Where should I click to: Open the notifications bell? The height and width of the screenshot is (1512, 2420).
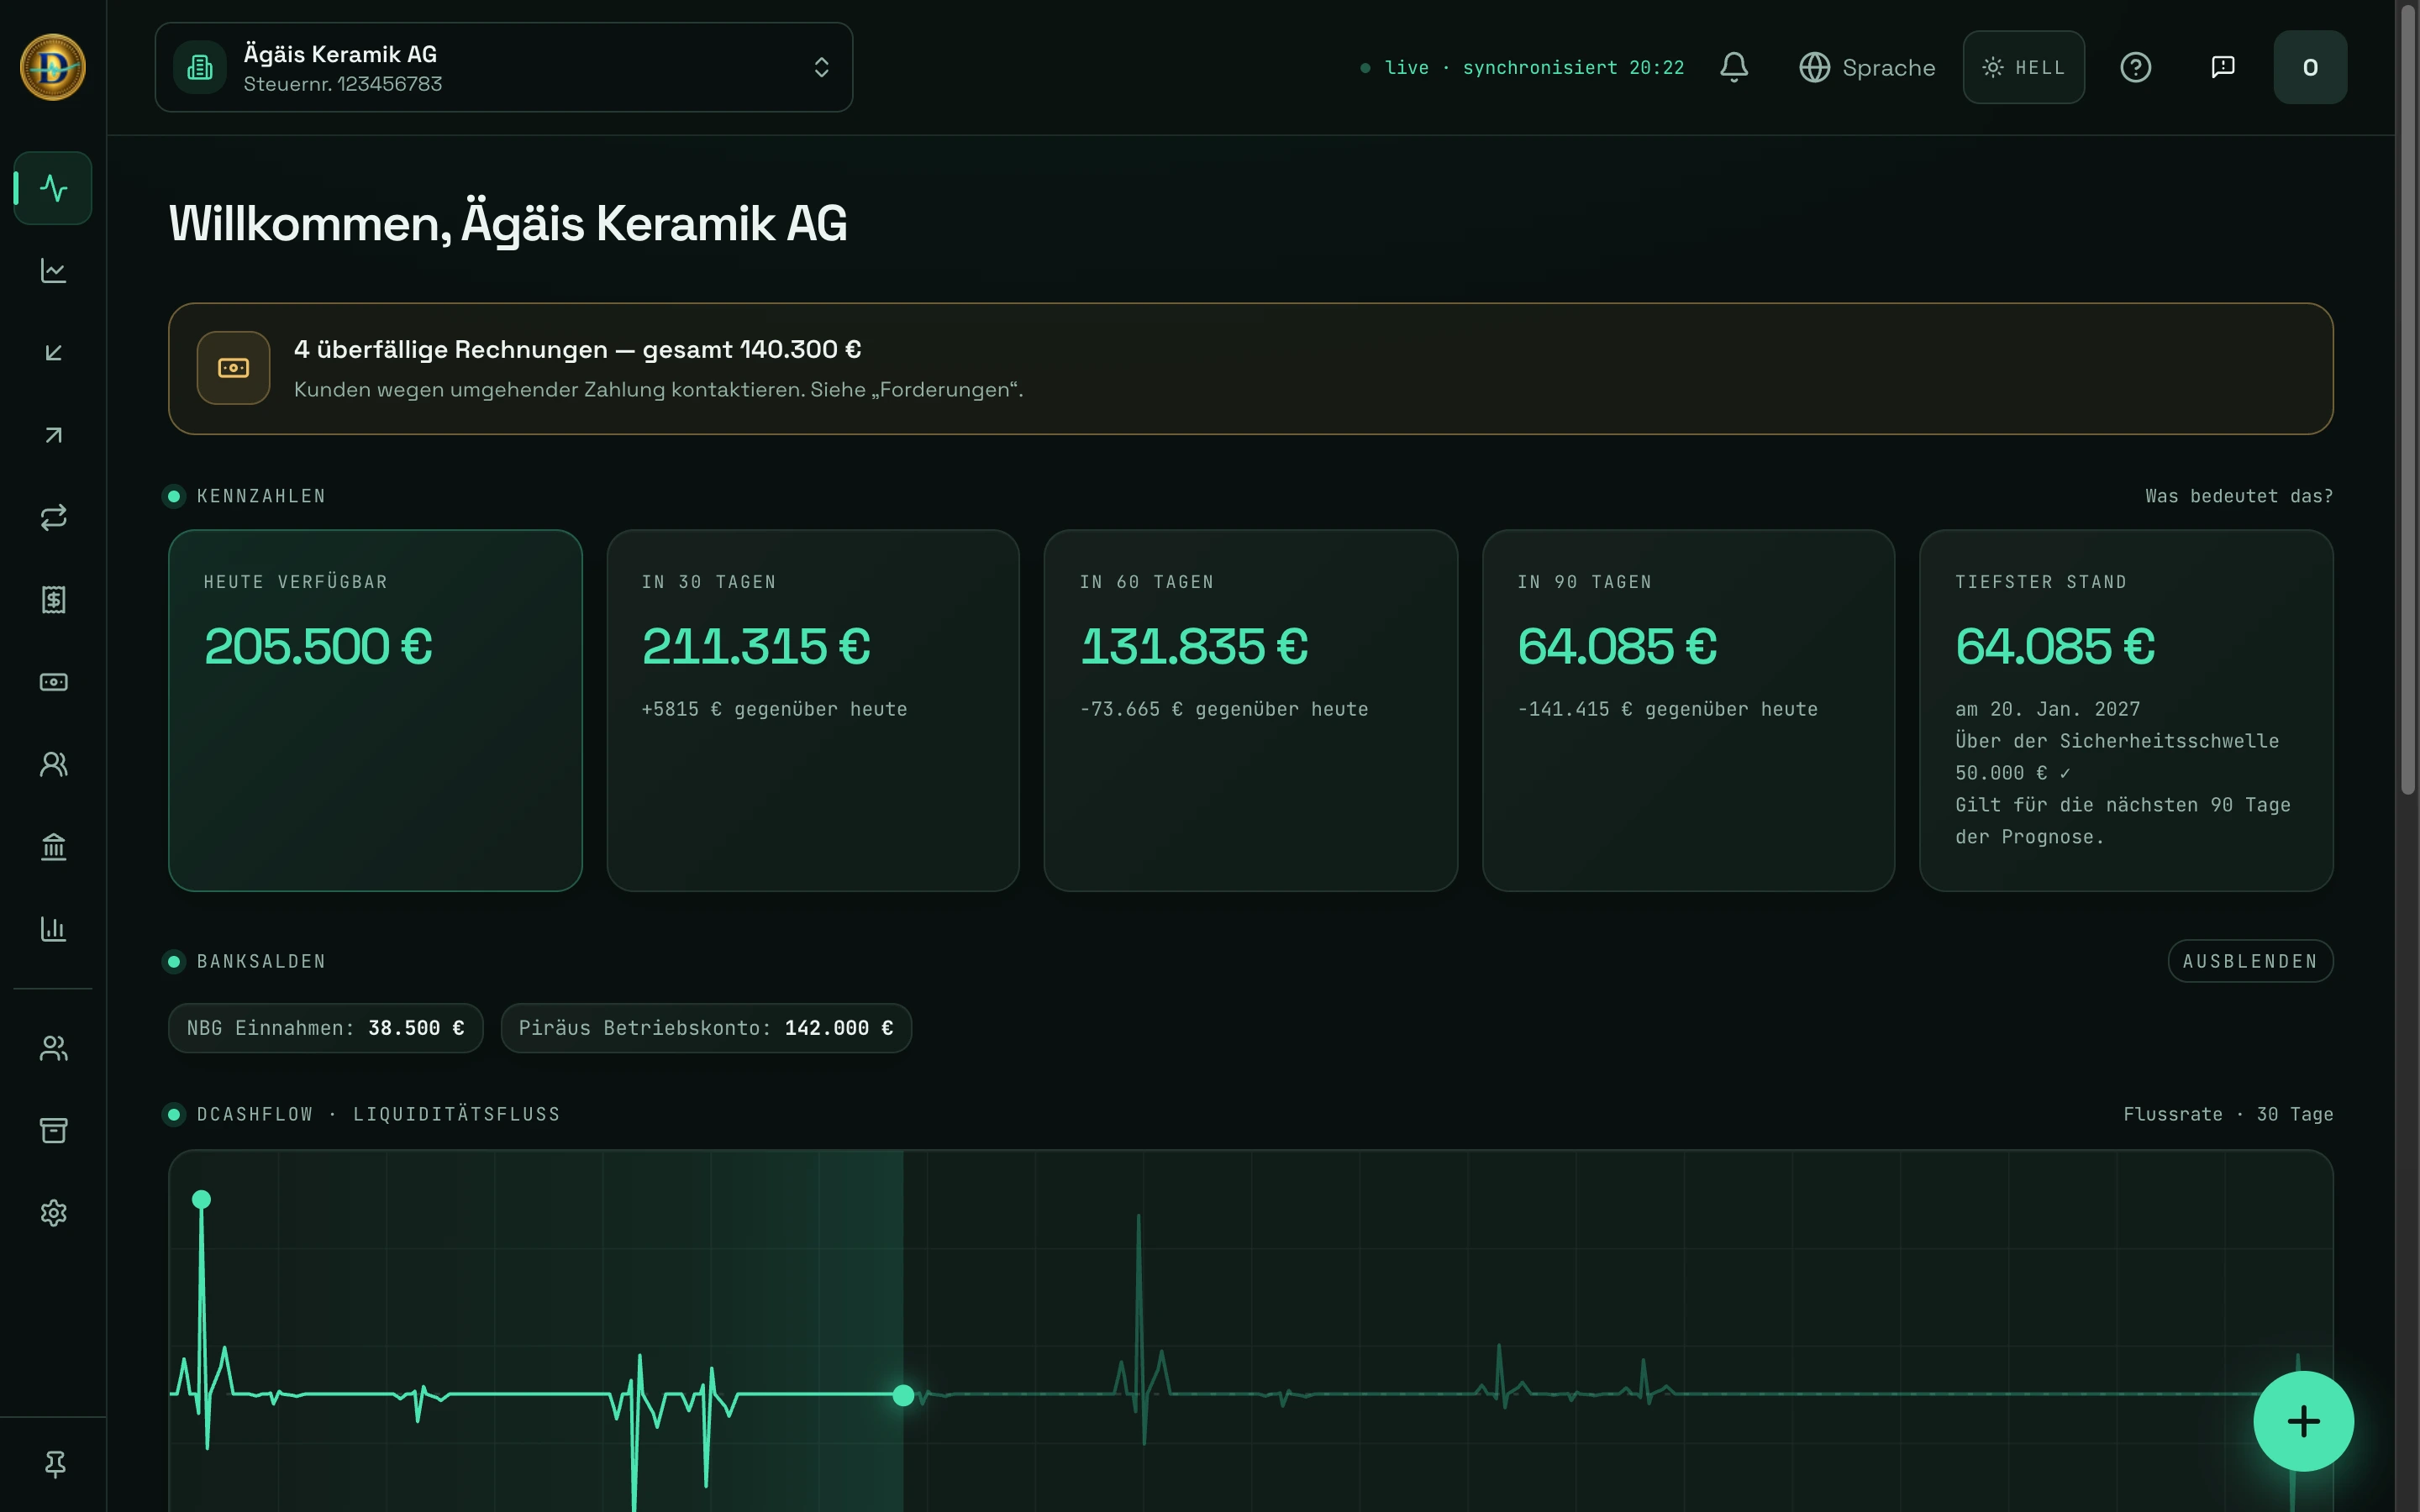coord(1734,67)
